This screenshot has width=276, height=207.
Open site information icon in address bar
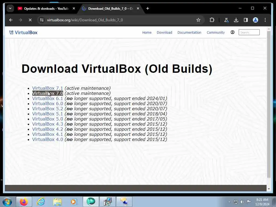[x=42, y=20]
